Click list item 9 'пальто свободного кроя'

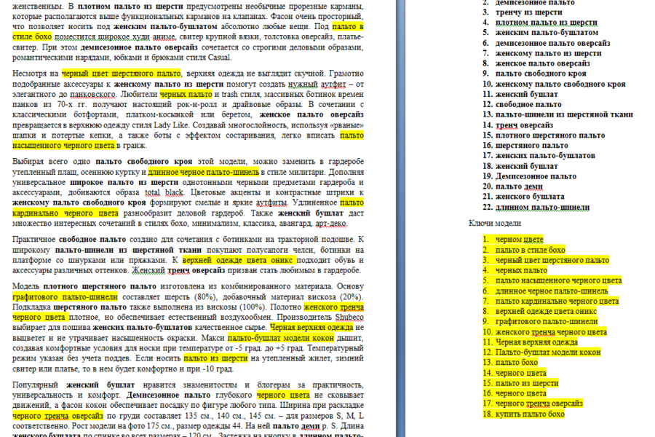pyautogui.click(x=541, y=74)
